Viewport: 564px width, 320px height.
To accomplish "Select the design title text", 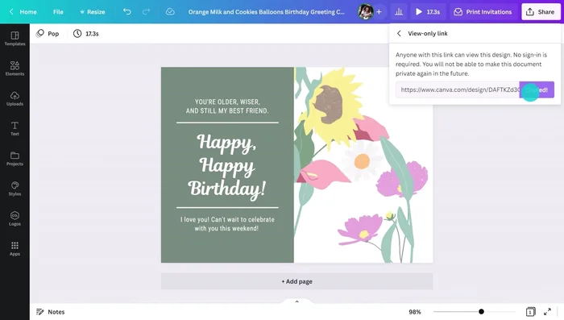I will click(266, 12).
